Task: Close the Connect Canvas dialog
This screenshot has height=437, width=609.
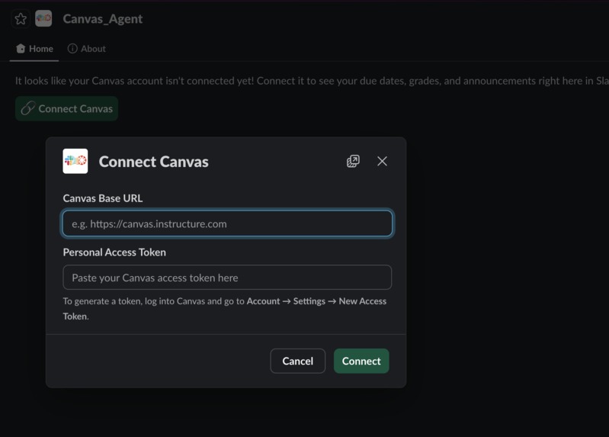Action: pyautogui.click(x=382, y=161)
